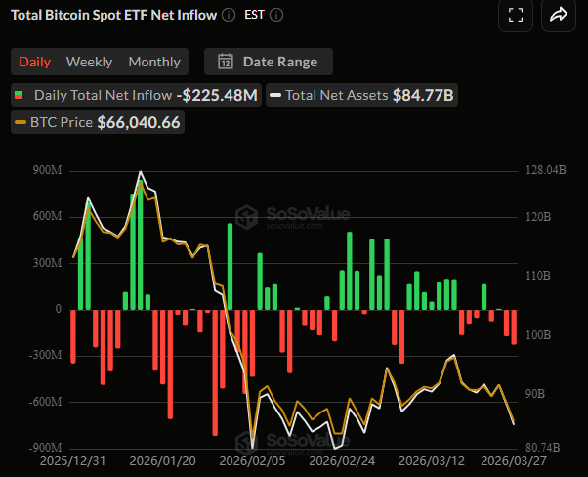Click the SoSoValue watermark logo in chart center
This screenshot has height=477, width=588.
tap(249, 216)
